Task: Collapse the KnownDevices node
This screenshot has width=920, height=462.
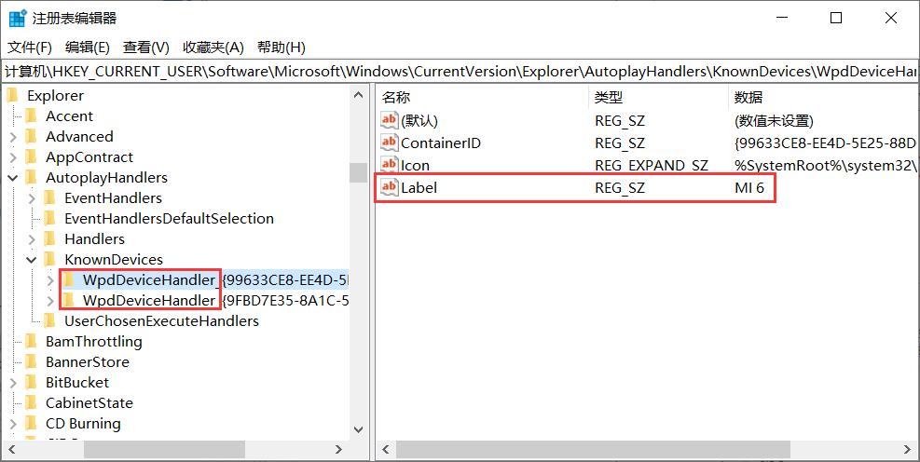Action: 32,260
